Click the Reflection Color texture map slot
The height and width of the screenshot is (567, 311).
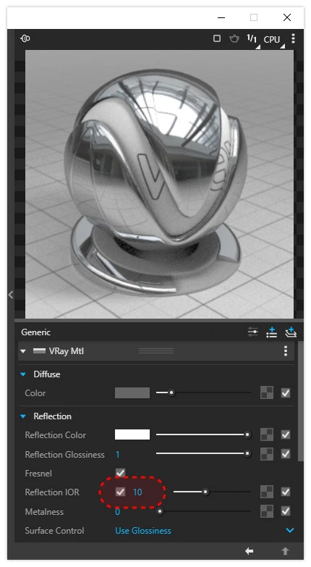pos(267,434)
